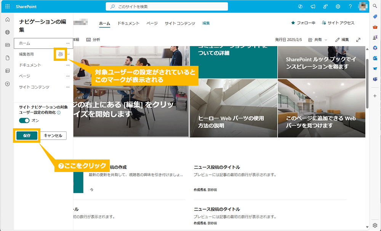Click the 編集 link in top navigation
The height and width of the screenshot is (231, 381).
206,23
